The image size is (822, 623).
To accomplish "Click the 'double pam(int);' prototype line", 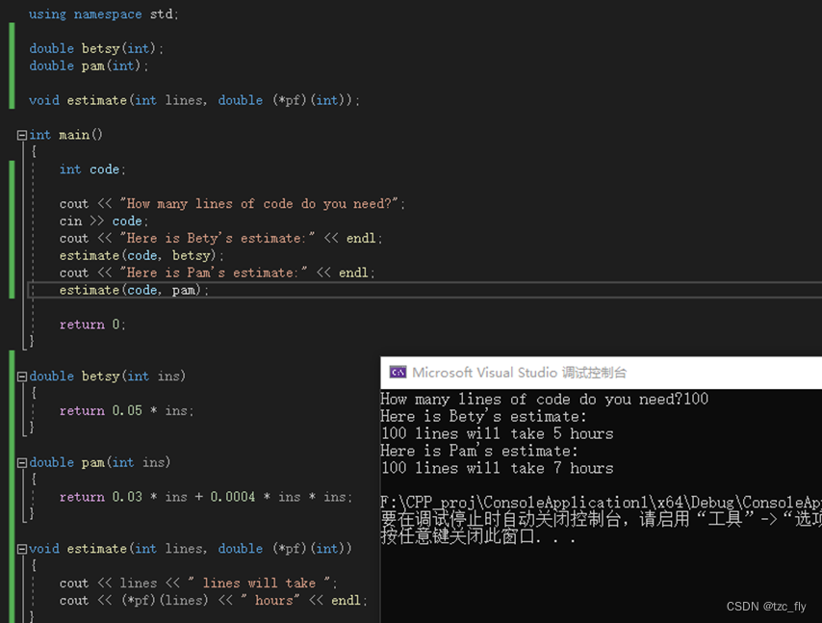I will tap(89, 65).
